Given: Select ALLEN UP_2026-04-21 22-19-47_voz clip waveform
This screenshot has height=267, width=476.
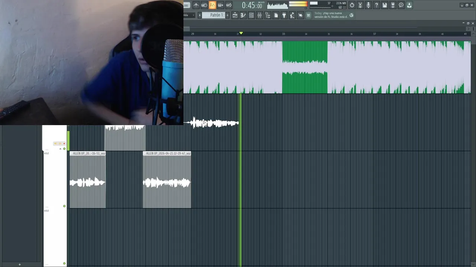Looking at the screenshot, I should (167, 182).
